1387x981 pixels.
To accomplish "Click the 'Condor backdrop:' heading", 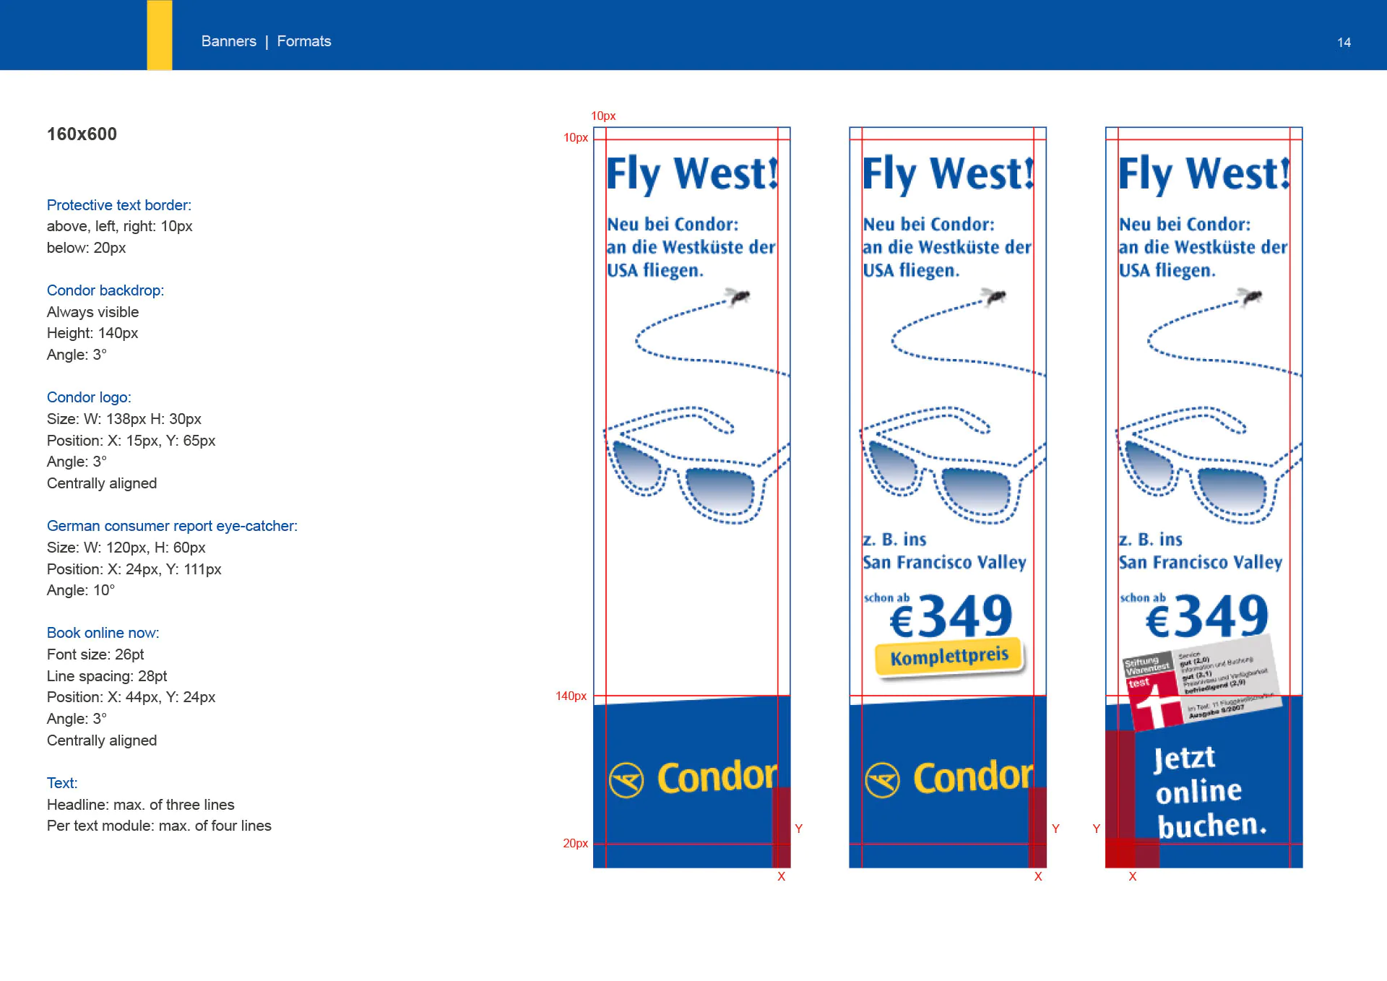I will point(105,290).
